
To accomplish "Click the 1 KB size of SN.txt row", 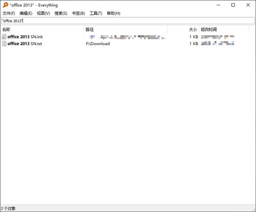I will click(x=194, y=44).
